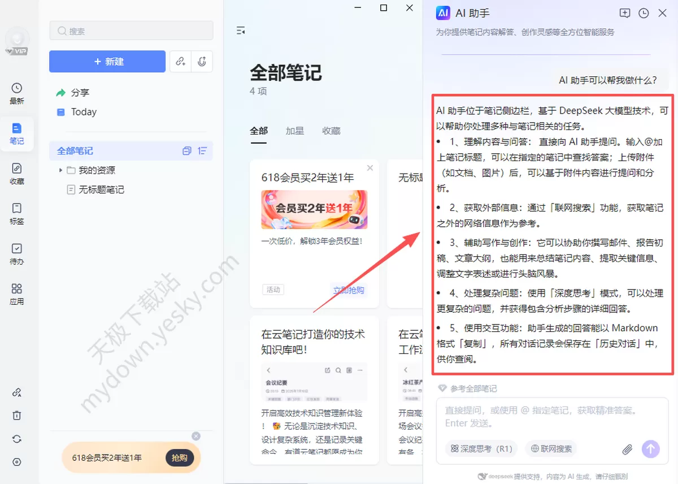Open the 笔记 notes section in sidebar
678x484 pixels.
pyautogui.click(x=17, y=133)
